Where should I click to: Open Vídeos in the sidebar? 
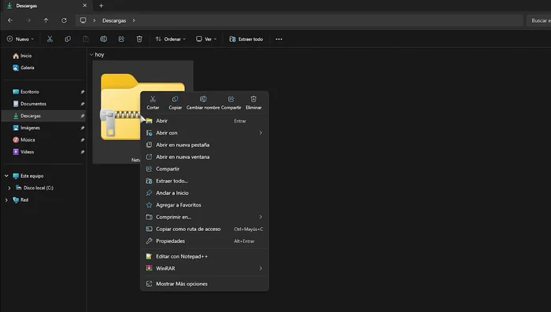click(23, 152)
